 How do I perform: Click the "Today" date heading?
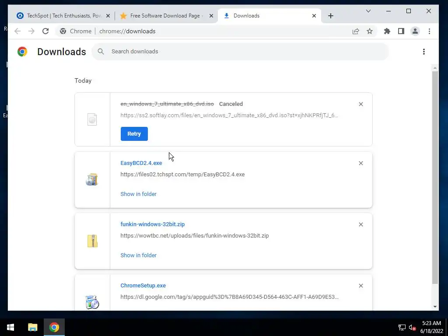(x=83, y=81)
